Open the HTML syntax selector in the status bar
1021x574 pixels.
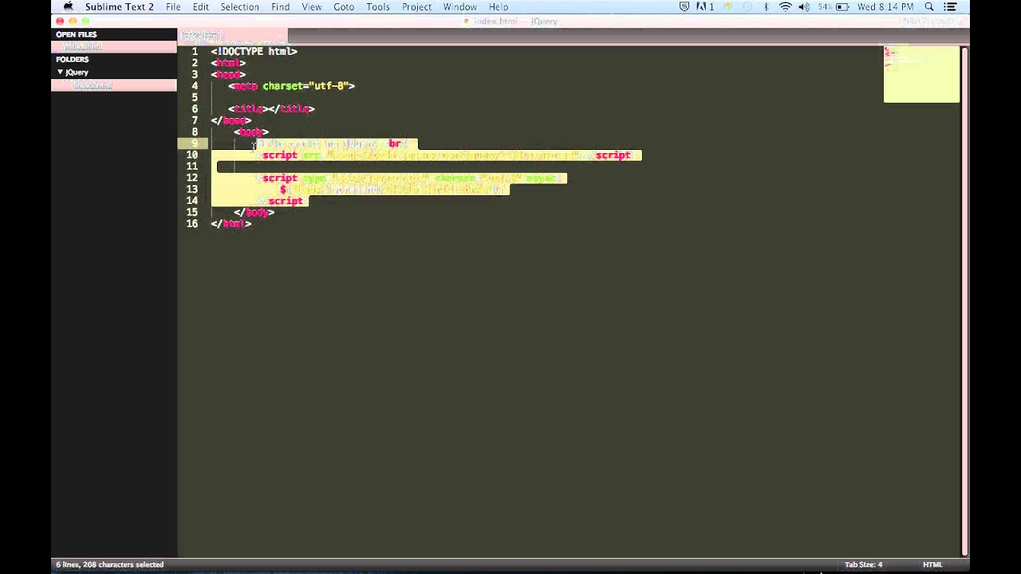point(932,564)
